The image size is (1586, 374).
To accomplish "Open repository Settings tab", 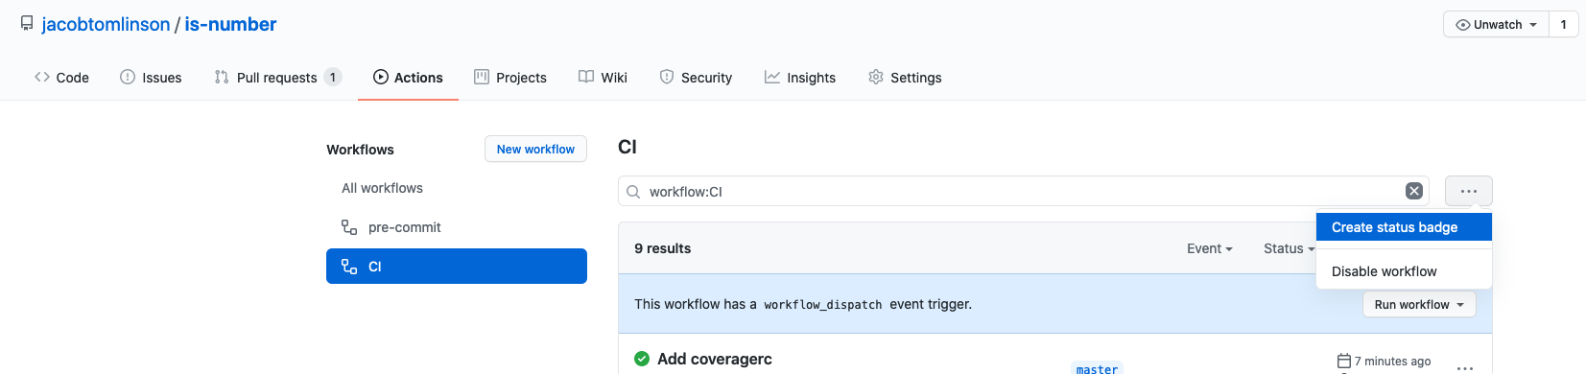I will 905,78.
